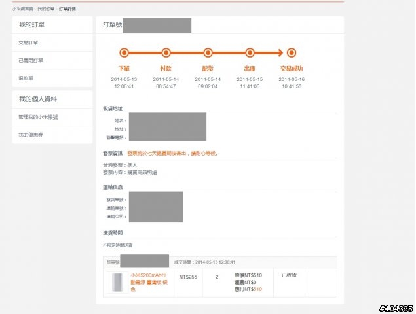Open the power bank product thumbnail
416x314 pixels.
coord(117,283)
